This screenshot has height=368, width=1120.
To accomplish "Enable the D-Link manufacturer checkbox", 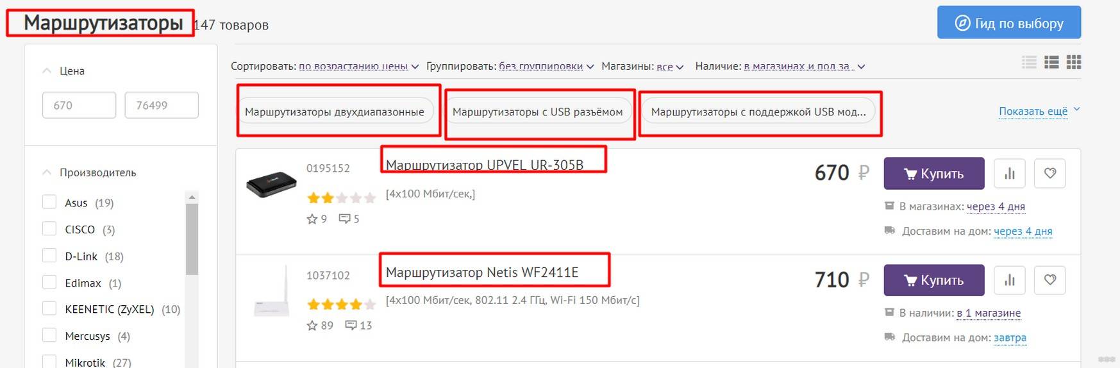I will click(x=49, y=256).
